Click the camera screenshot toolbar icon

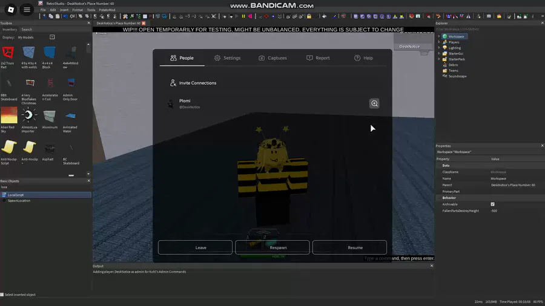pos(489,16)
